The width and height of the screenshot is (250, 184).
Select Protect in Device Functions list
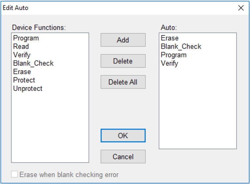pyautogui.click(x=24, y=80)
